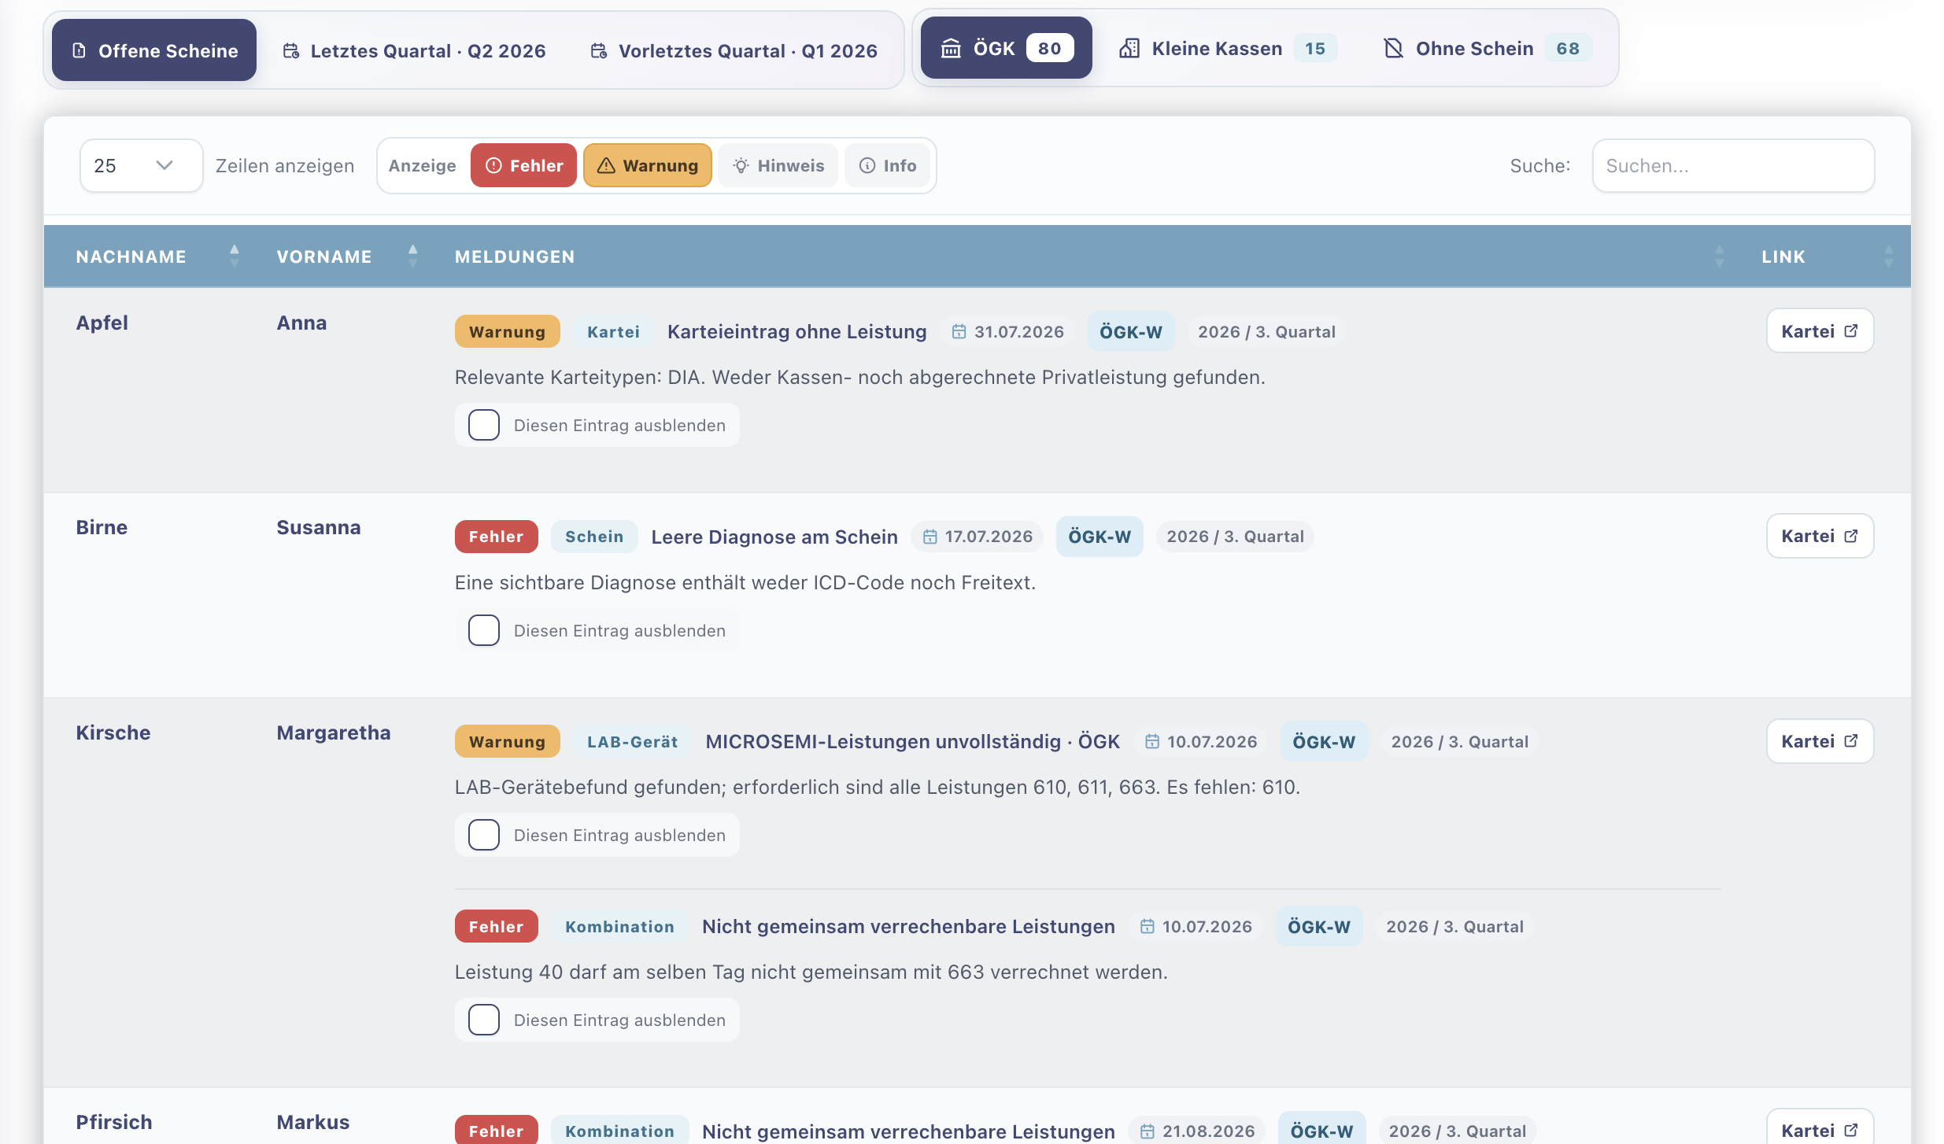Click the info circle icon in Info filter
This screenshot has width=1944, height=1144.
click(x=867, y=165)
